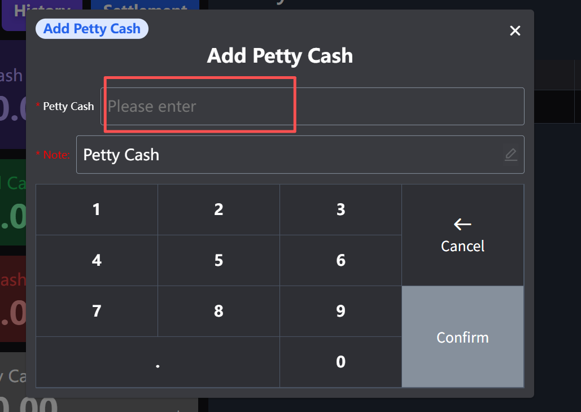Close the Add Petty Cash dialog

click(x=515, y=30)
